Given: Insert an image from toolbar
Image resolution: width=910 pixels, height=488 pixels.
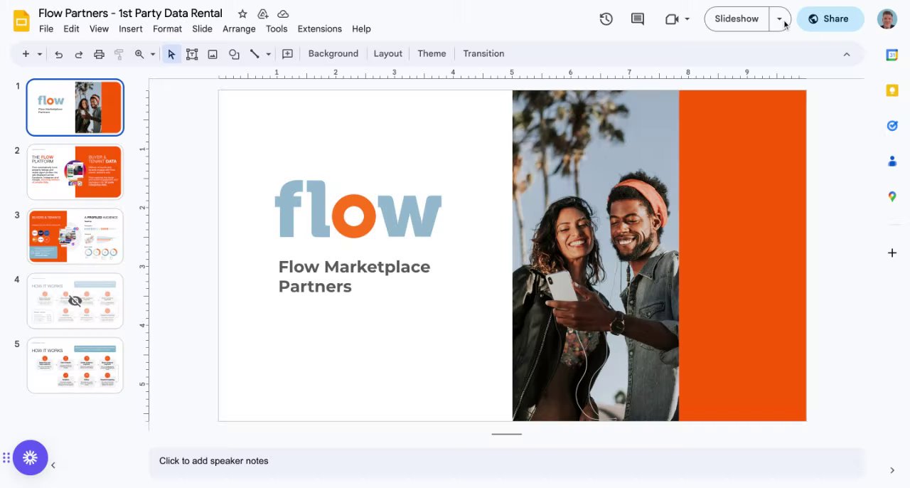Looking at the screenshot, I should point(213,54).
